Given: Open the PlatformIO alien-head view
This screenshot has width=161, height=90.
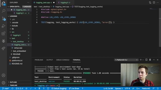Looking at the screenshot, I should (3, 41).
